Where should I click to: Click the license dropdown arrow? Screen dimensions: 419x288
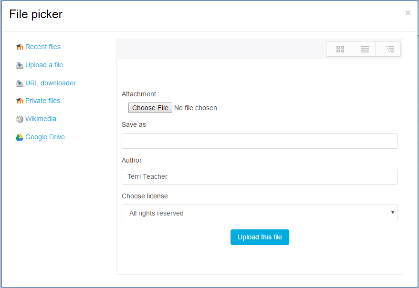tap(393, 213)
